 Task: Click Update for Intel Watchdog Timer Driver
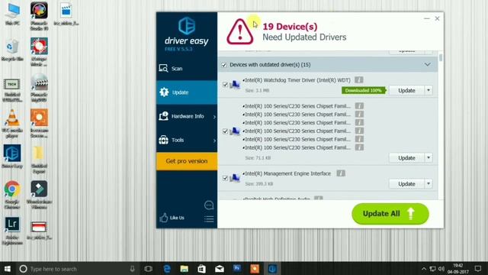(x=406, y=90)
